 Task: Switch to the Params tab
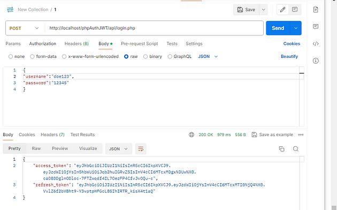[13, 44]
